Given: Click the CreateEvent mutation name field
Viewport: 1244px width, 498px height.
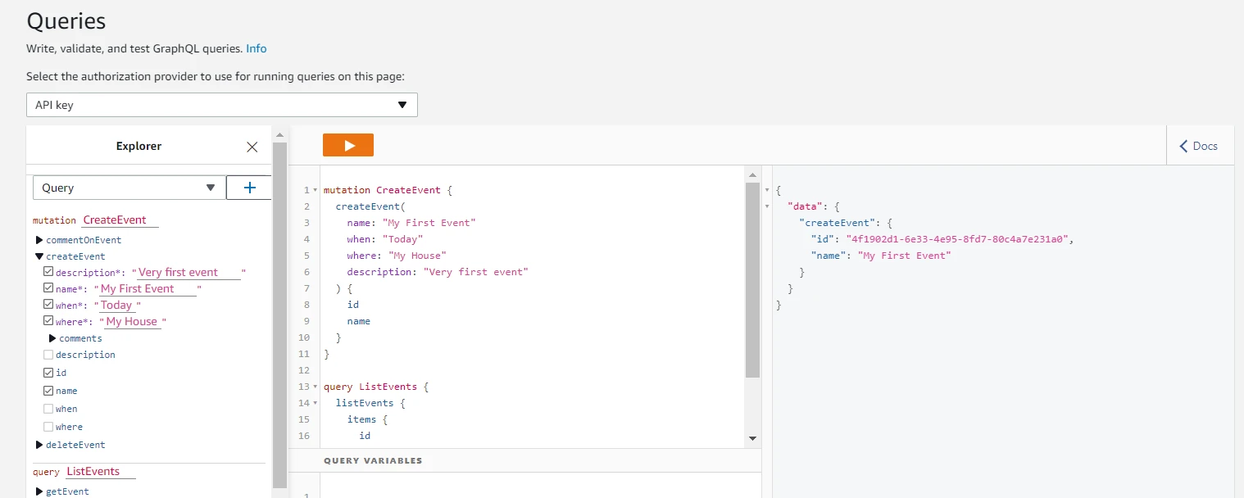Looking at the screenshot, I should (120, 220).
